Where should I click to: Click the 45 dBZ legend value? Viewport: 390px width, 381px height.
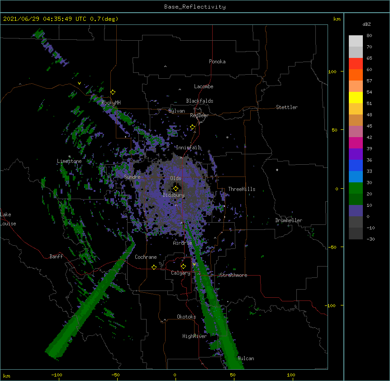[369, 126]
